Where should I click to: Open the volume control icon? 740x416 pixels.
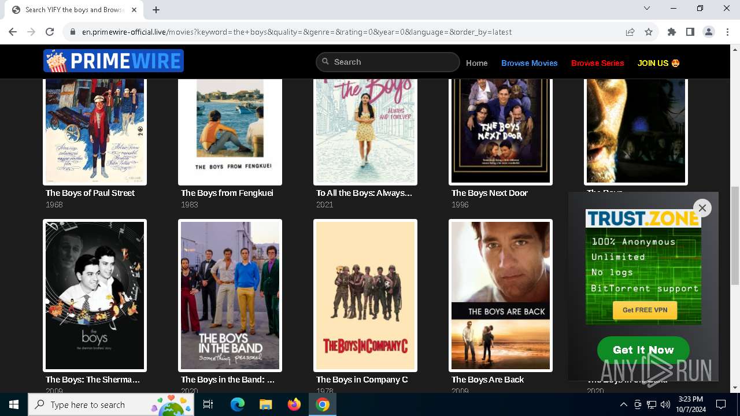coord(665,404)
